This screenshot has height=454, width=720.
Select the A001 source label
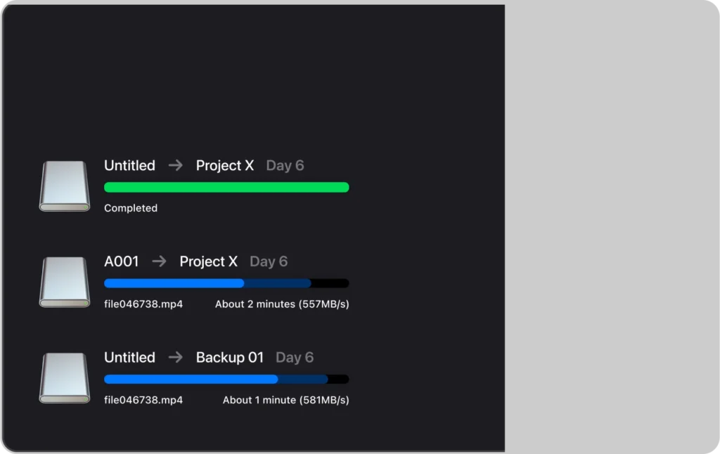click(x=122, y=261)
